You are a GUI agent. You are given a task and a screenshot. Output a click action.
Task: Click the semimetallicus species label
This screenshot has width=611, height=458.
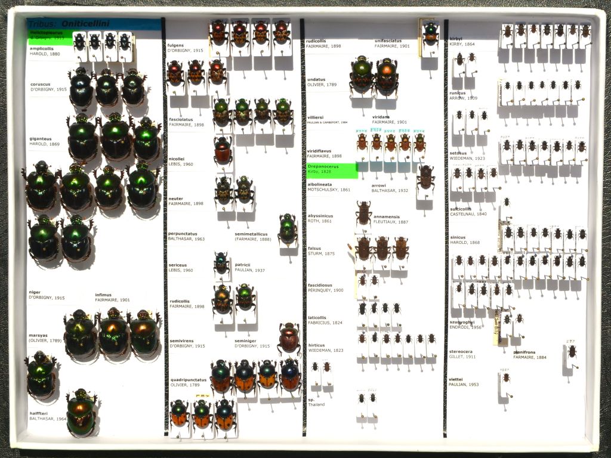[253, 236]
